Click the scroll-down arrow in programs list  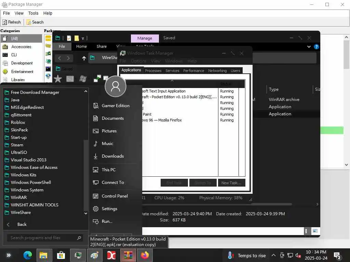tap(86, 213)
